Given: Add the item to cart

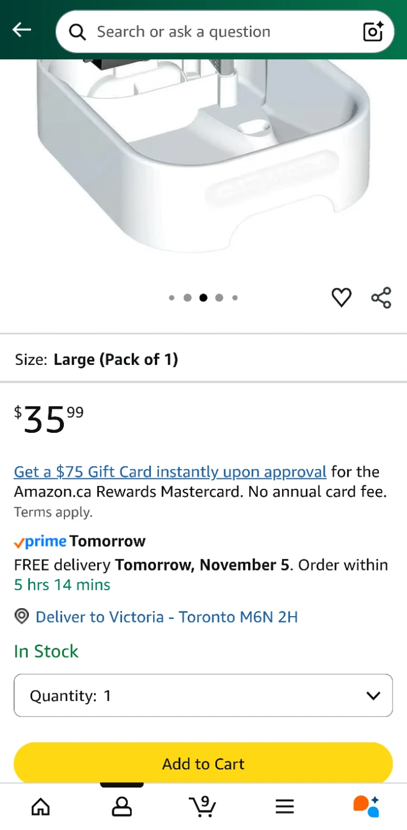Looking at the screenshot, I should point(203,764).
